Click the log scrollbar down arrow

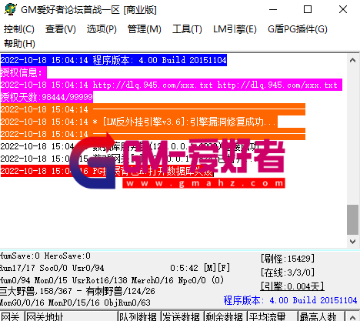pyautogui.click(x=352, y=242)
